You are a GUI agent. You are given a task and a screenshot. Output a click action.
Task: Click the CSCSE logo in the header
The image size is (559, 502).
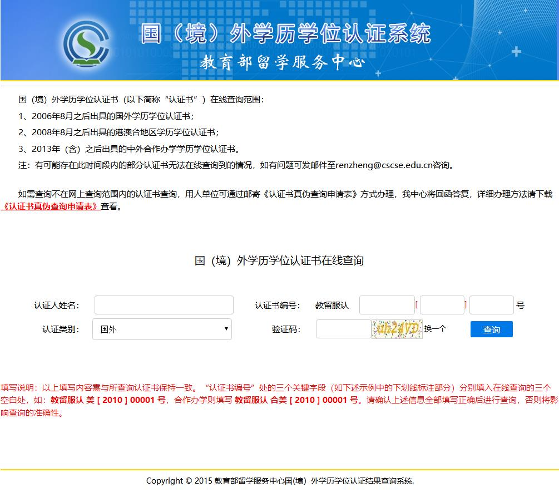tap(85, 42)
